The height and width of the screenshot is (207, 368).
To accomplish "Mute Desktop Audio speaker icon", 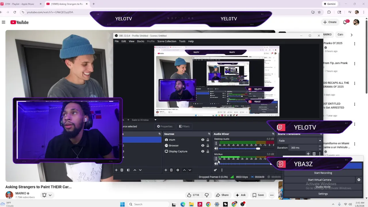I will (x=216, y=149).
